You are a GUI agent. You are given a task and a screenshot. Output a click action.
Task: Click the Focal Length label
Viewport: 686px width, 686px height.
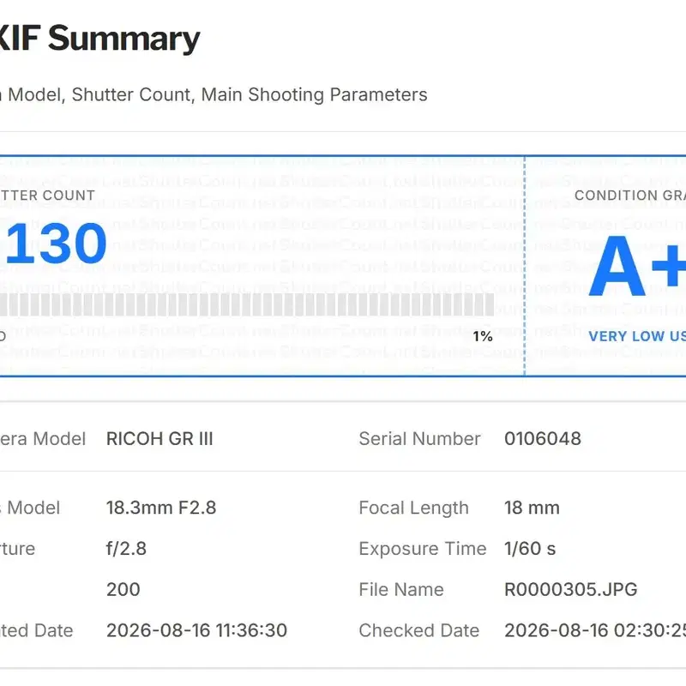413,508
